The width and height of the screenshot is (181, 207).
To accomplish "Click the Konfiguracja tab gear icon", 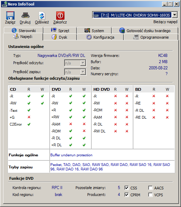I will pyautogui.click(x=89, y=37).
